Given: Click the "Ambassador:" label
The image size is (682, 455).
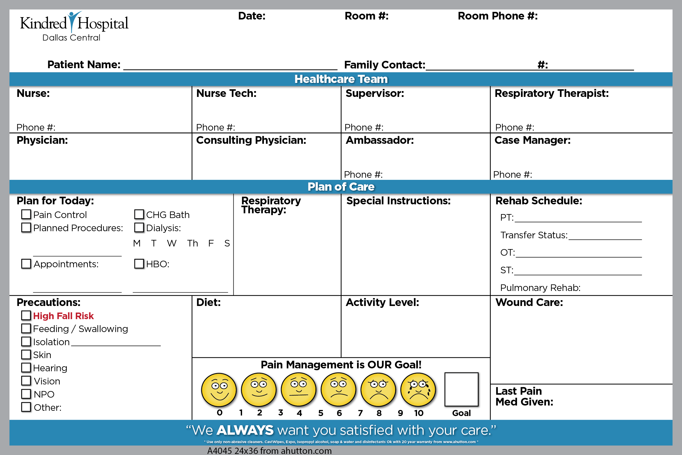Looking at the screenshot, I should tap(380, 140).
